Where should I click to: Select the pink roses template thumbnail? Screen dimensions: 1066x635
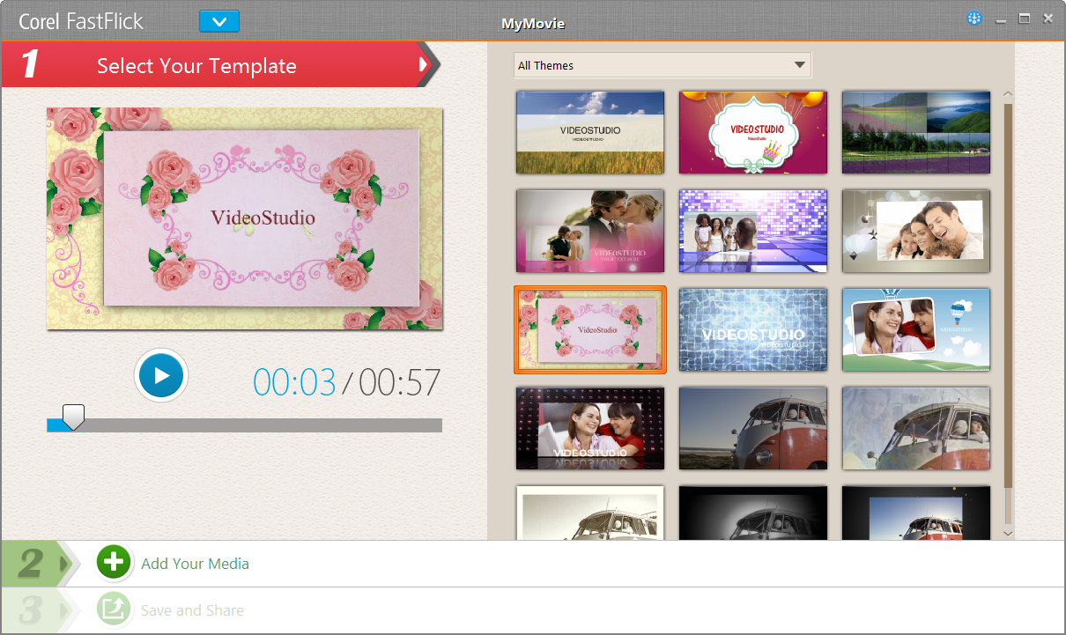point(590,329)
